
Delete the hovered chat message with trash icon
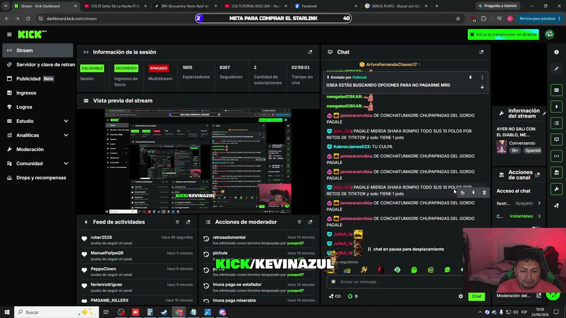tap(484, 193)
